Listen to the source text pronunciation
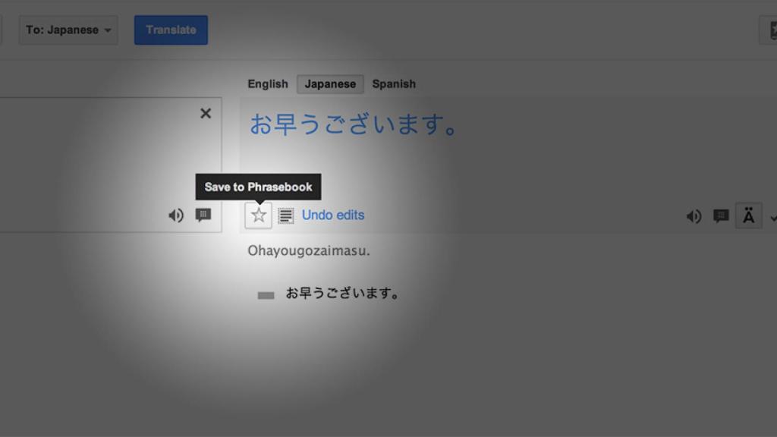Screen dimensions: 777x437 click(x=175, y=215)
